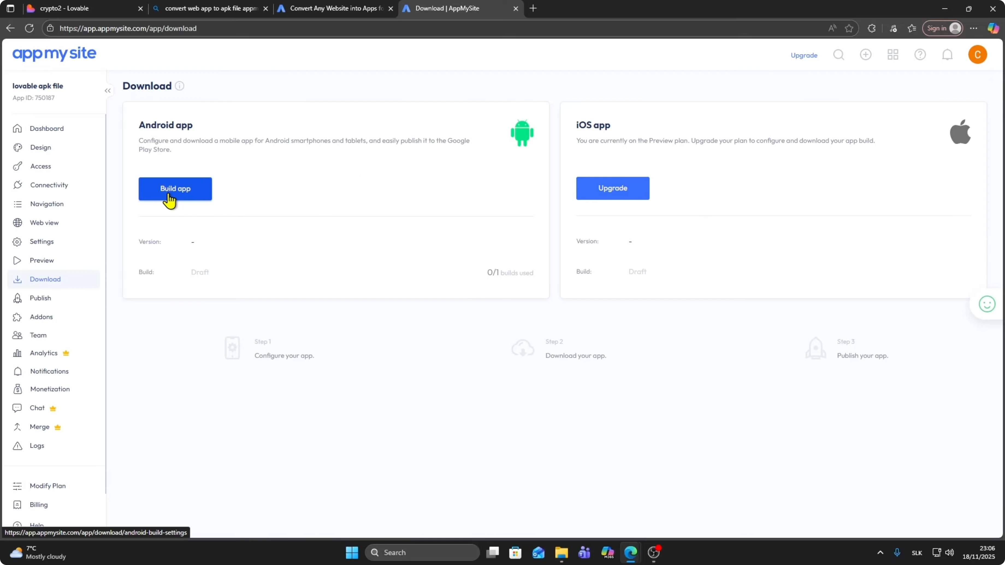This screenshot has height=565, width=1005.
Task: Click the green Android robot icon
Action: (x=522, y=133)
